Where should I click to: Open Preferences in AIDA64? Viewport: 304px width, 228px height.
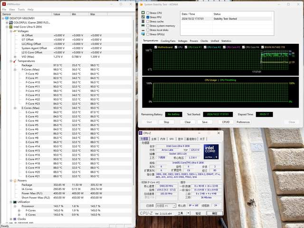click(243, 122)
